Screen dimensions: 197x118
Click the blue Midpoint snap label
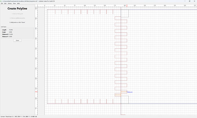click(130, 92)
